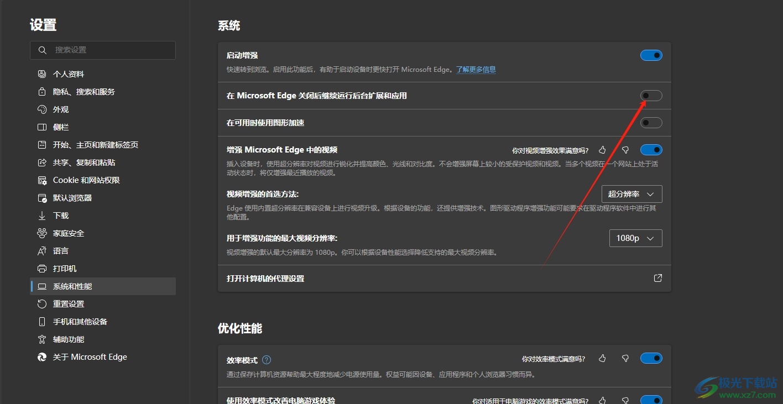Open 语言 settings page

(103, 251)
